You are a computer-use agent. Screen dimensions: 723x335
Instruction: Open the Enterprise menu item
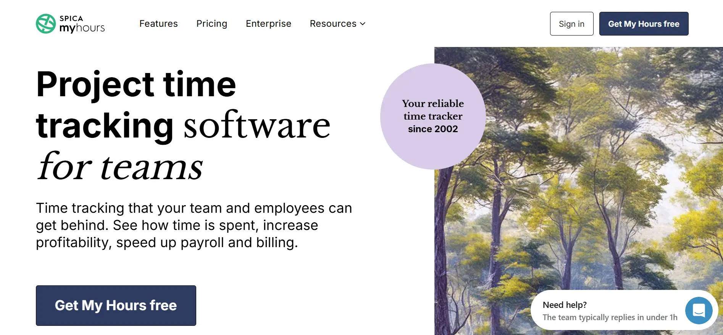click(x=268, y=24)
